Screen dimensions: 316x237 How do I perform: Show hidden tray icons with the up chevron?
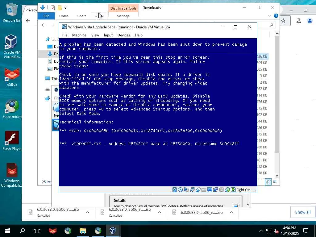(261, 231)
